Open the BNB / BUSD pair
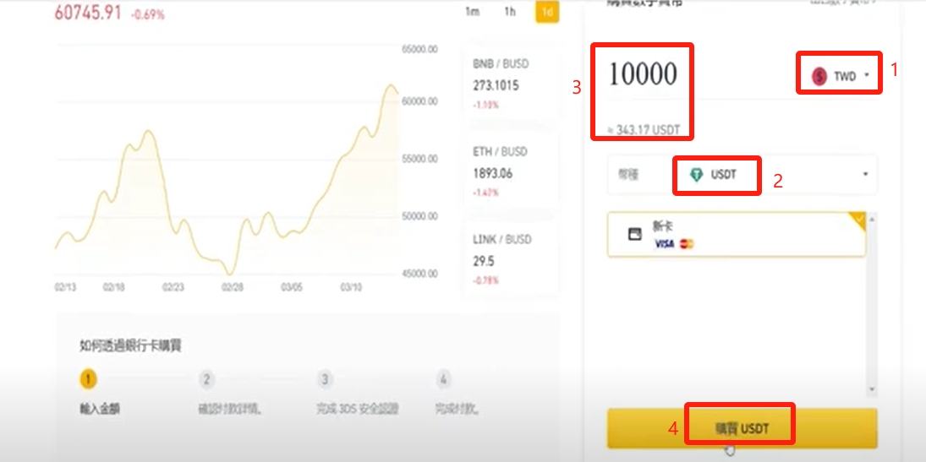 509,84
